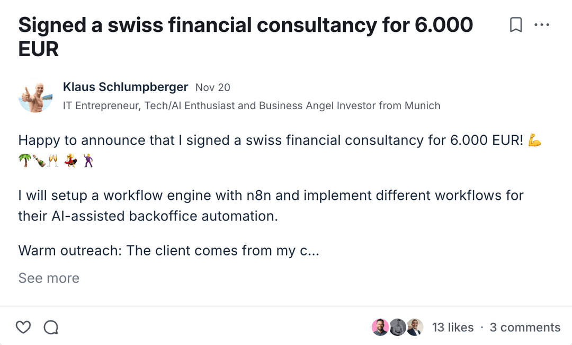572x345 pixels.
Task: Click the truncated Warm outreach line
Action: pyautogui.click(x=168, y=251)
